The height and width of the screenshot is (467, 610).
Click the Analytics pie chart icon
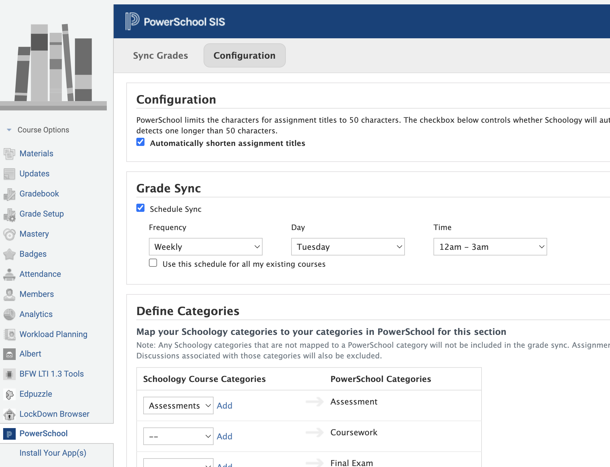pos(9,314)
